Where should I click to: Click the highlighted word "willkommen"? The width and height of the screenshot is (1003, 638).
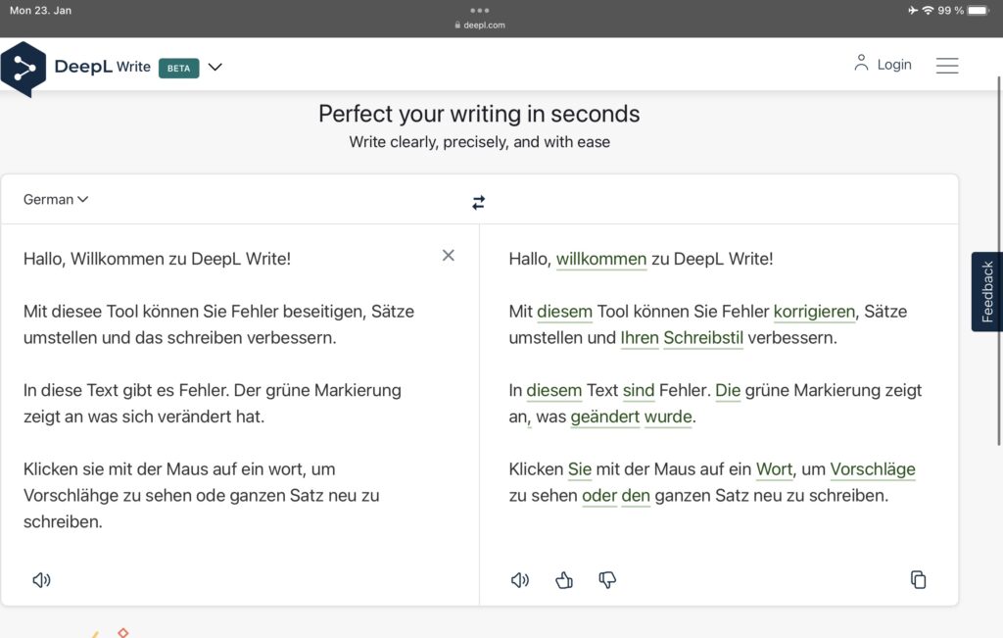click(x=601, y=259)
